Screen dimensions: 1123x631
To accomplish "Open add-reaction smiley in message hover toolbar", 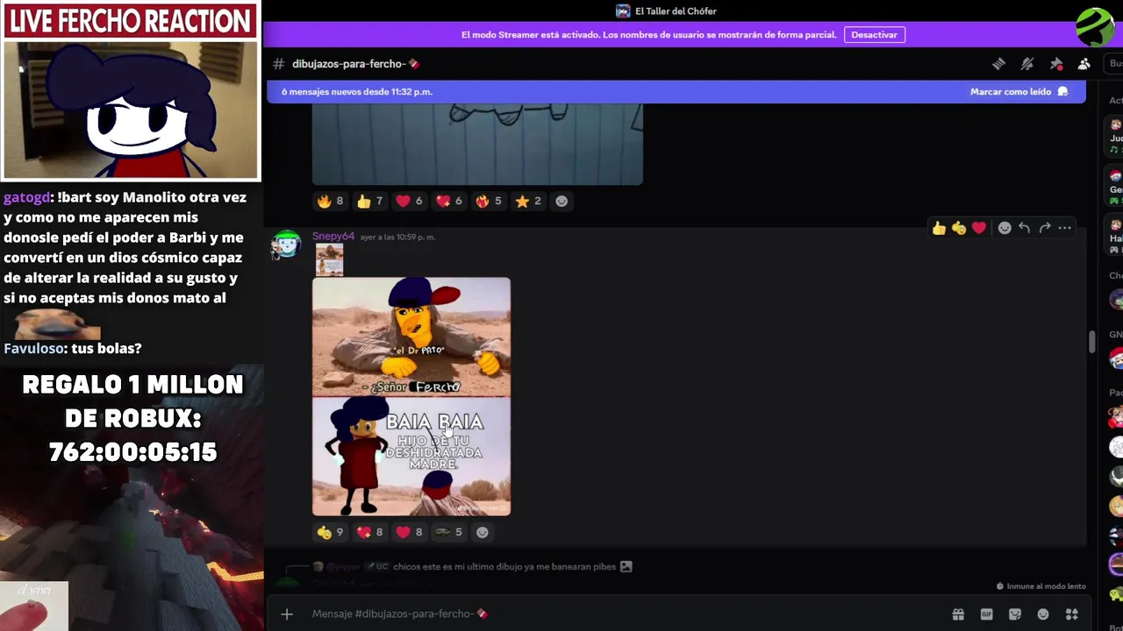I will (x=1005, y=228).
